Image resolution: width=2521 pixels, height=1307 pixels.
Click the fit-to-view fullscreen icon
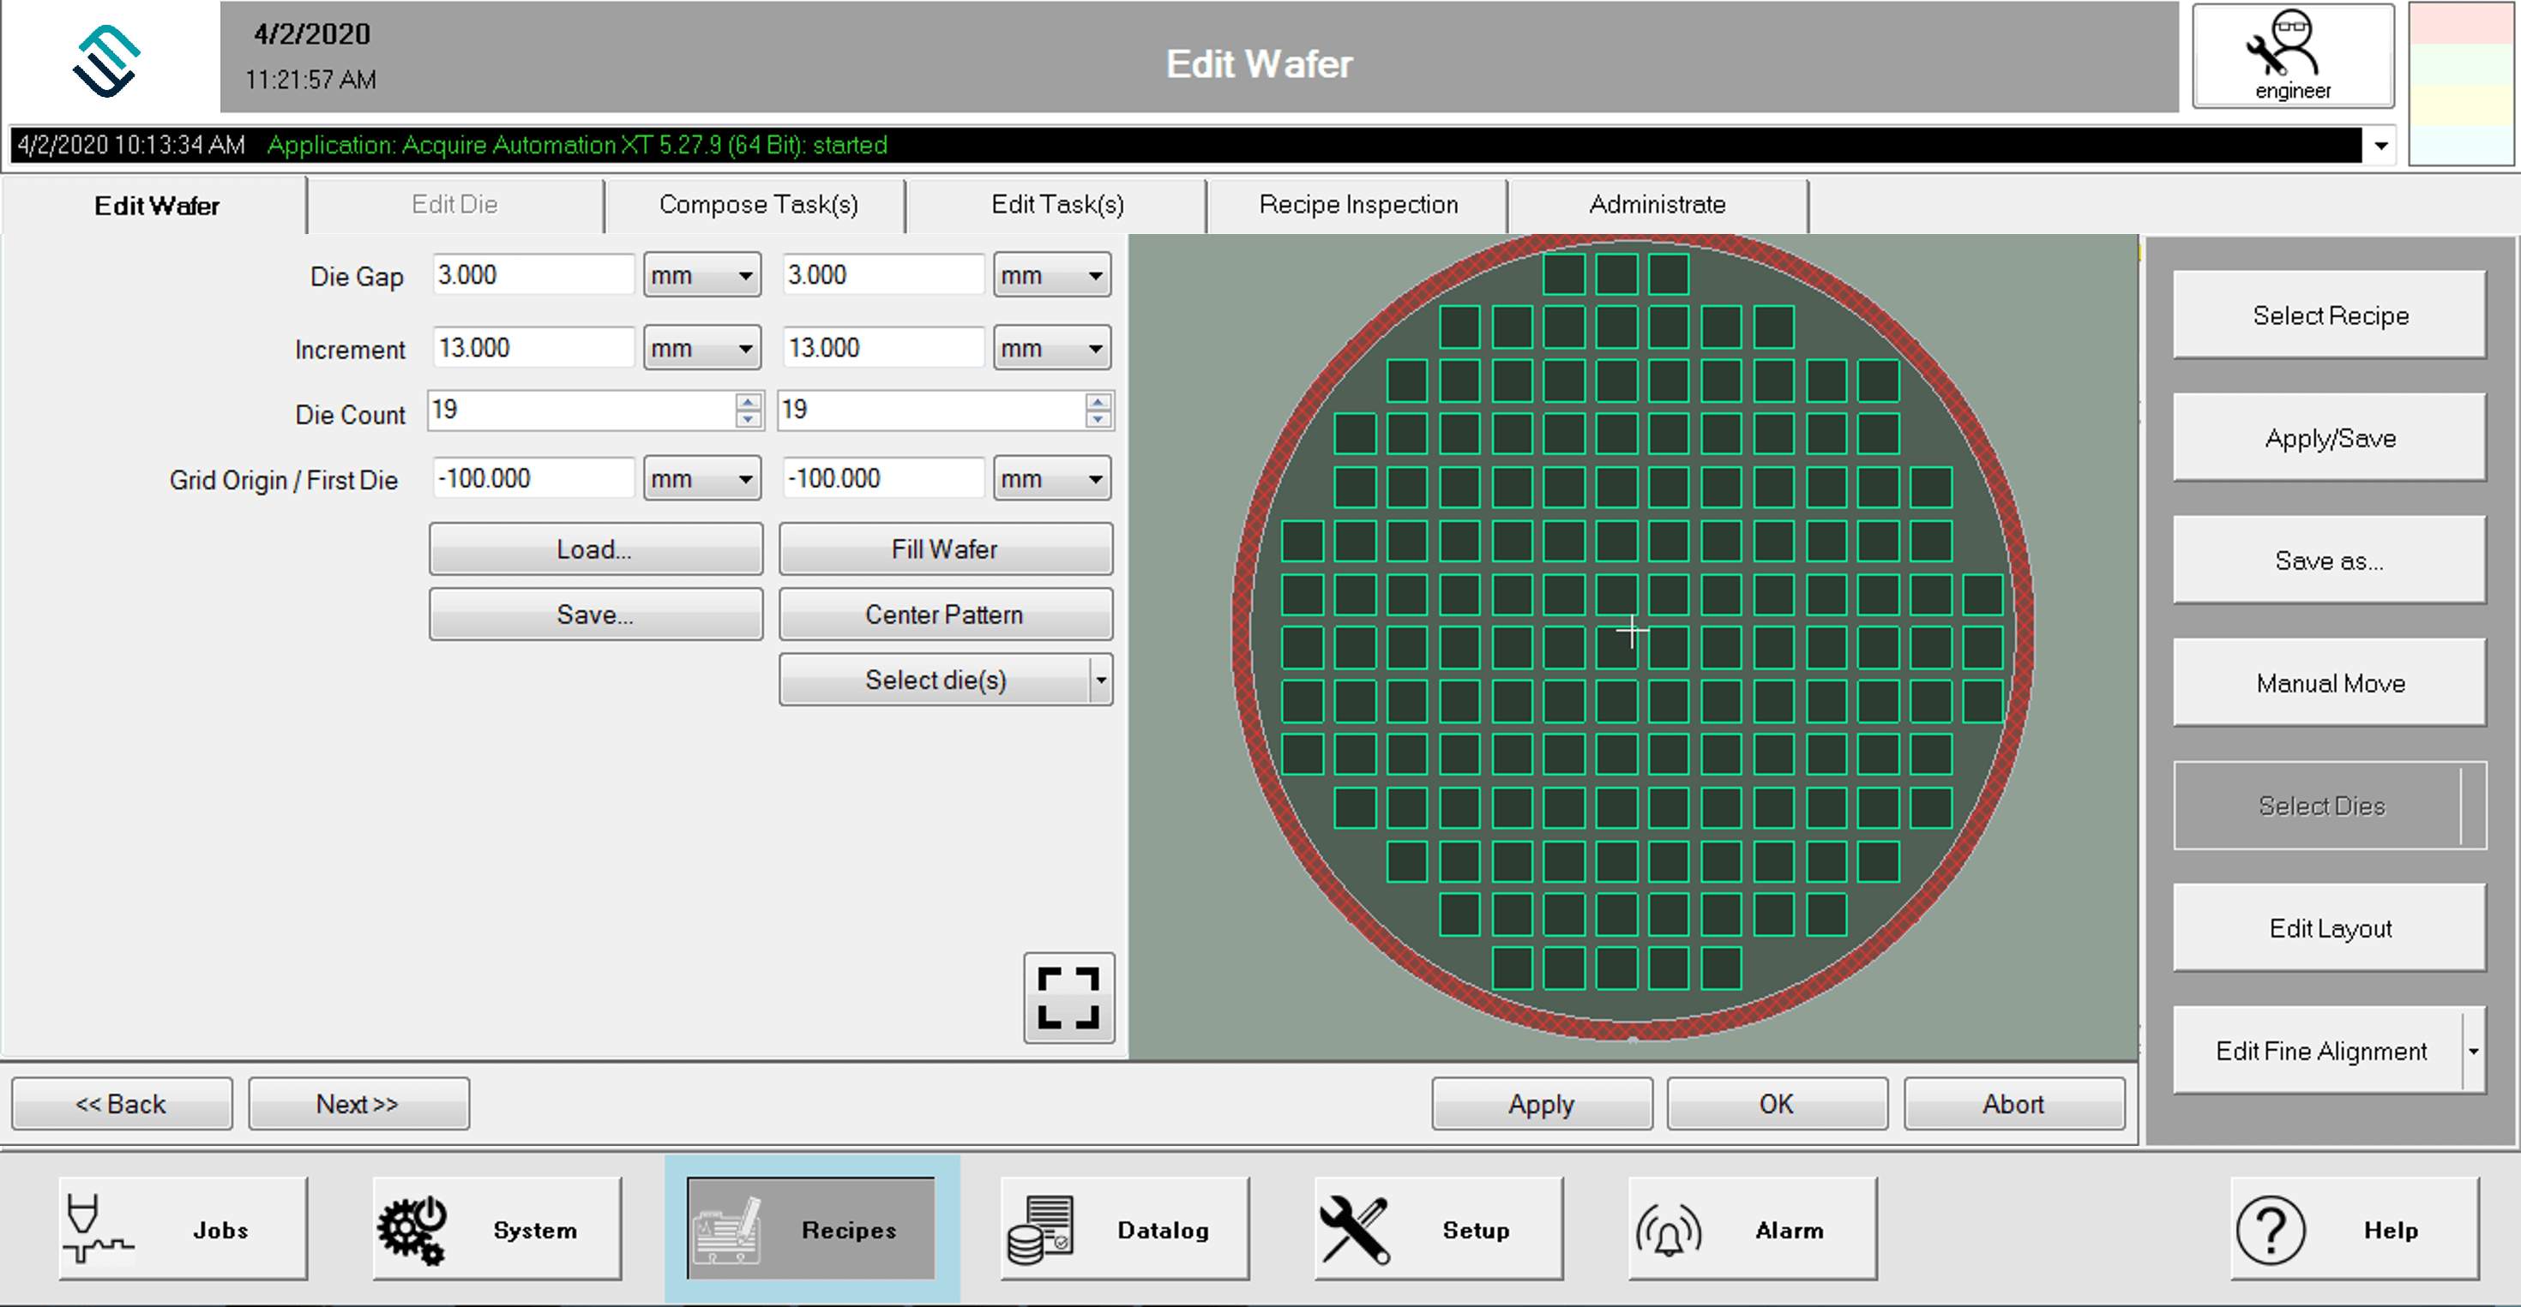[1068, 997]
